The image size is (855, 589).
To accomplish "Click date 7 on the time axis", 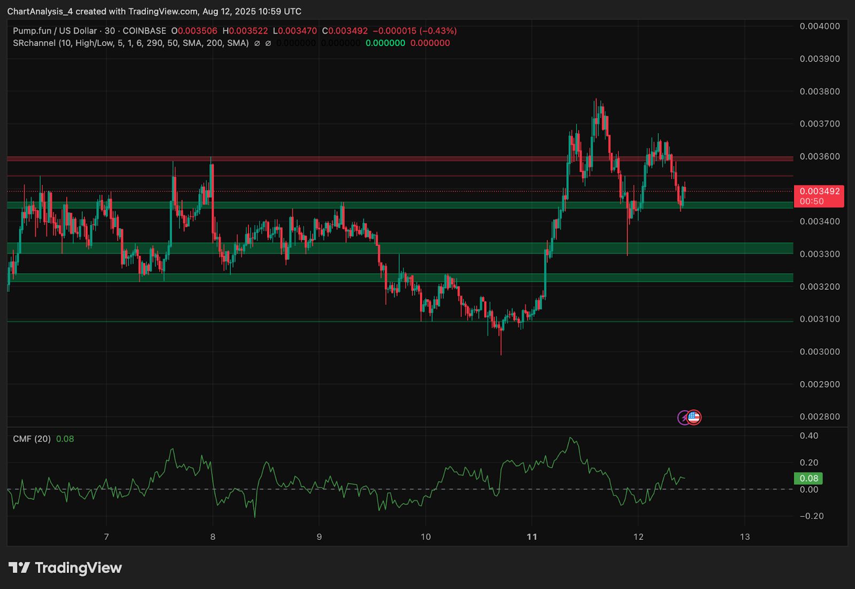I will [106, 537].
